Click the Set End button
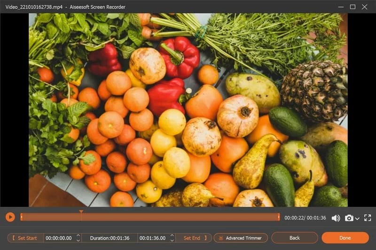 click(x=194, y=238)
